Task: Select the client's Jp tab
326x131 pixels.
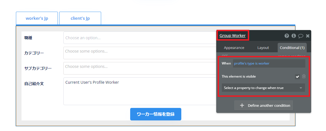Action: coord(80,18)
